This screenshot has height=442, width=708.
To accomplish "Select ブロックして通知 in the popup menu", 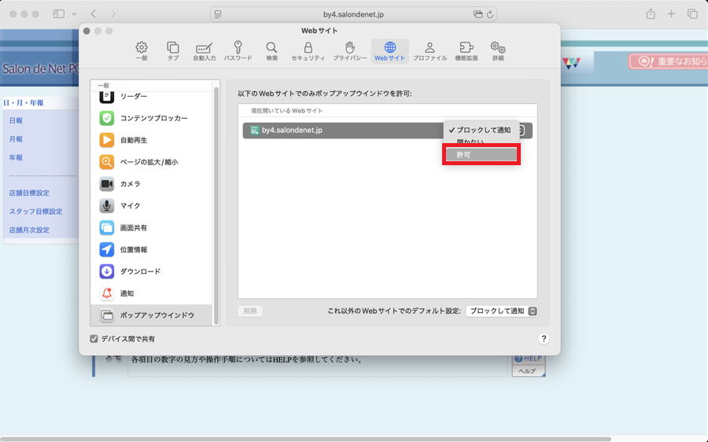I will click(483, 130).
